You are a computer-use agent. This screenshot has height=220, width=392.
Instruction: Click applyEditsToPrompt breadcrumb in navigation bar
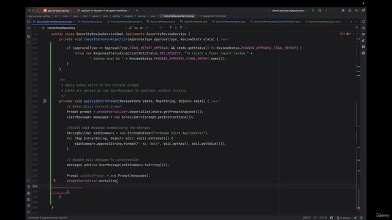pos(213,16)
